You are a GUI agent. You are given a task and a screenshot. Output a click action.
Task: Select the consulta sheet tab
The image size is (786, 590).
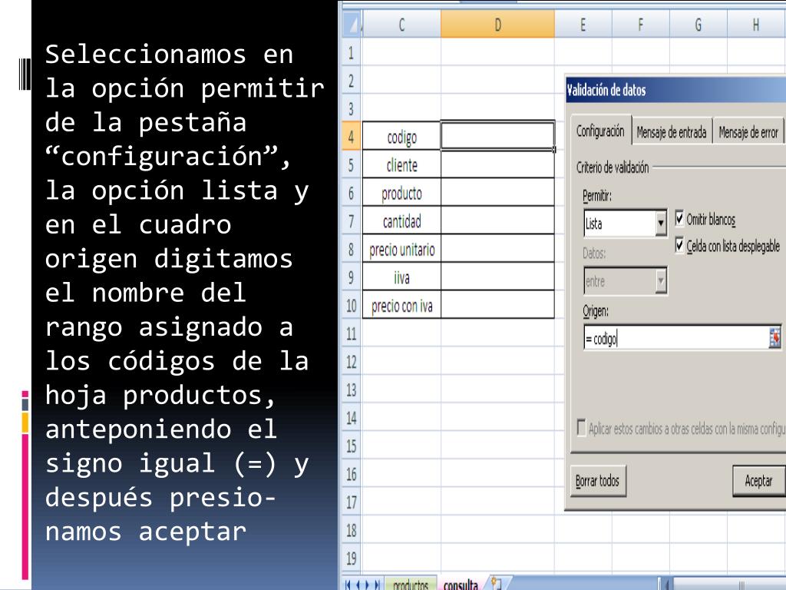pos(461,585)
